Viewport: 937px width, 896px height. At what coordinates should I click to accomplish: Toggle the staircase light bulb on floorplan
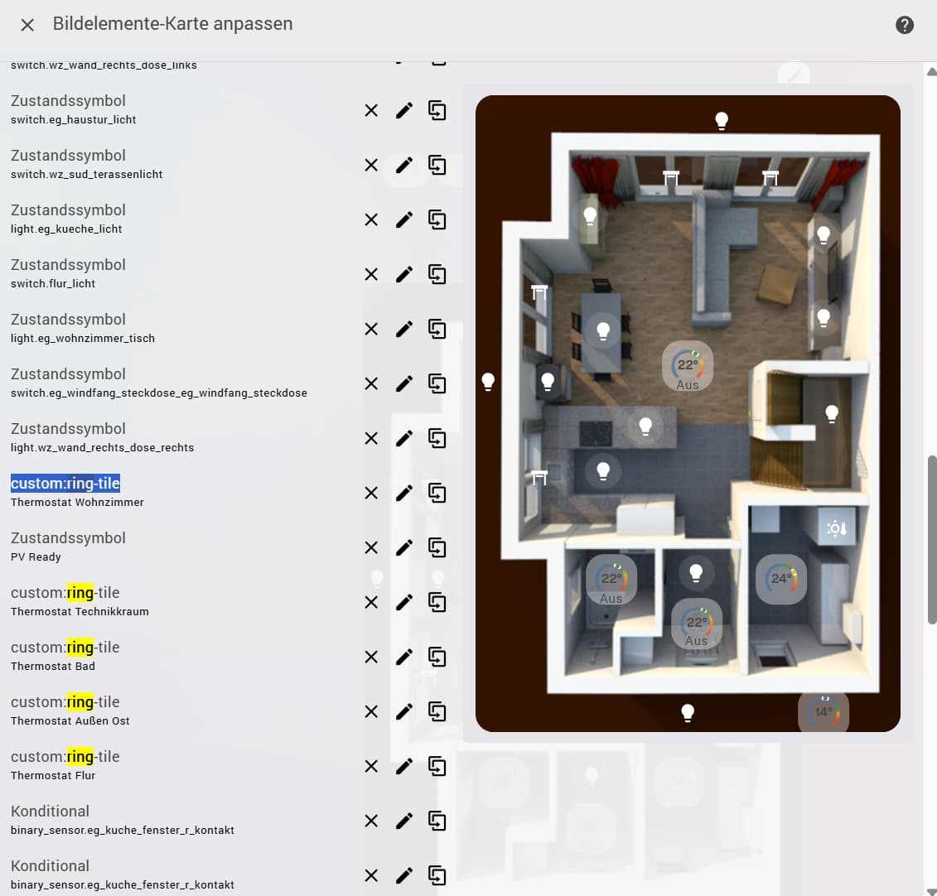tap(832, 412)
